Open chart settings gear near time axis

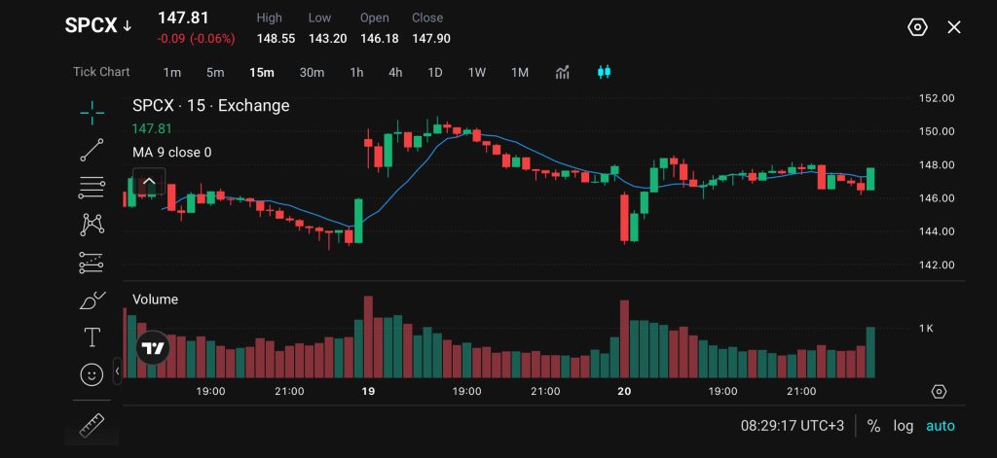939,391
